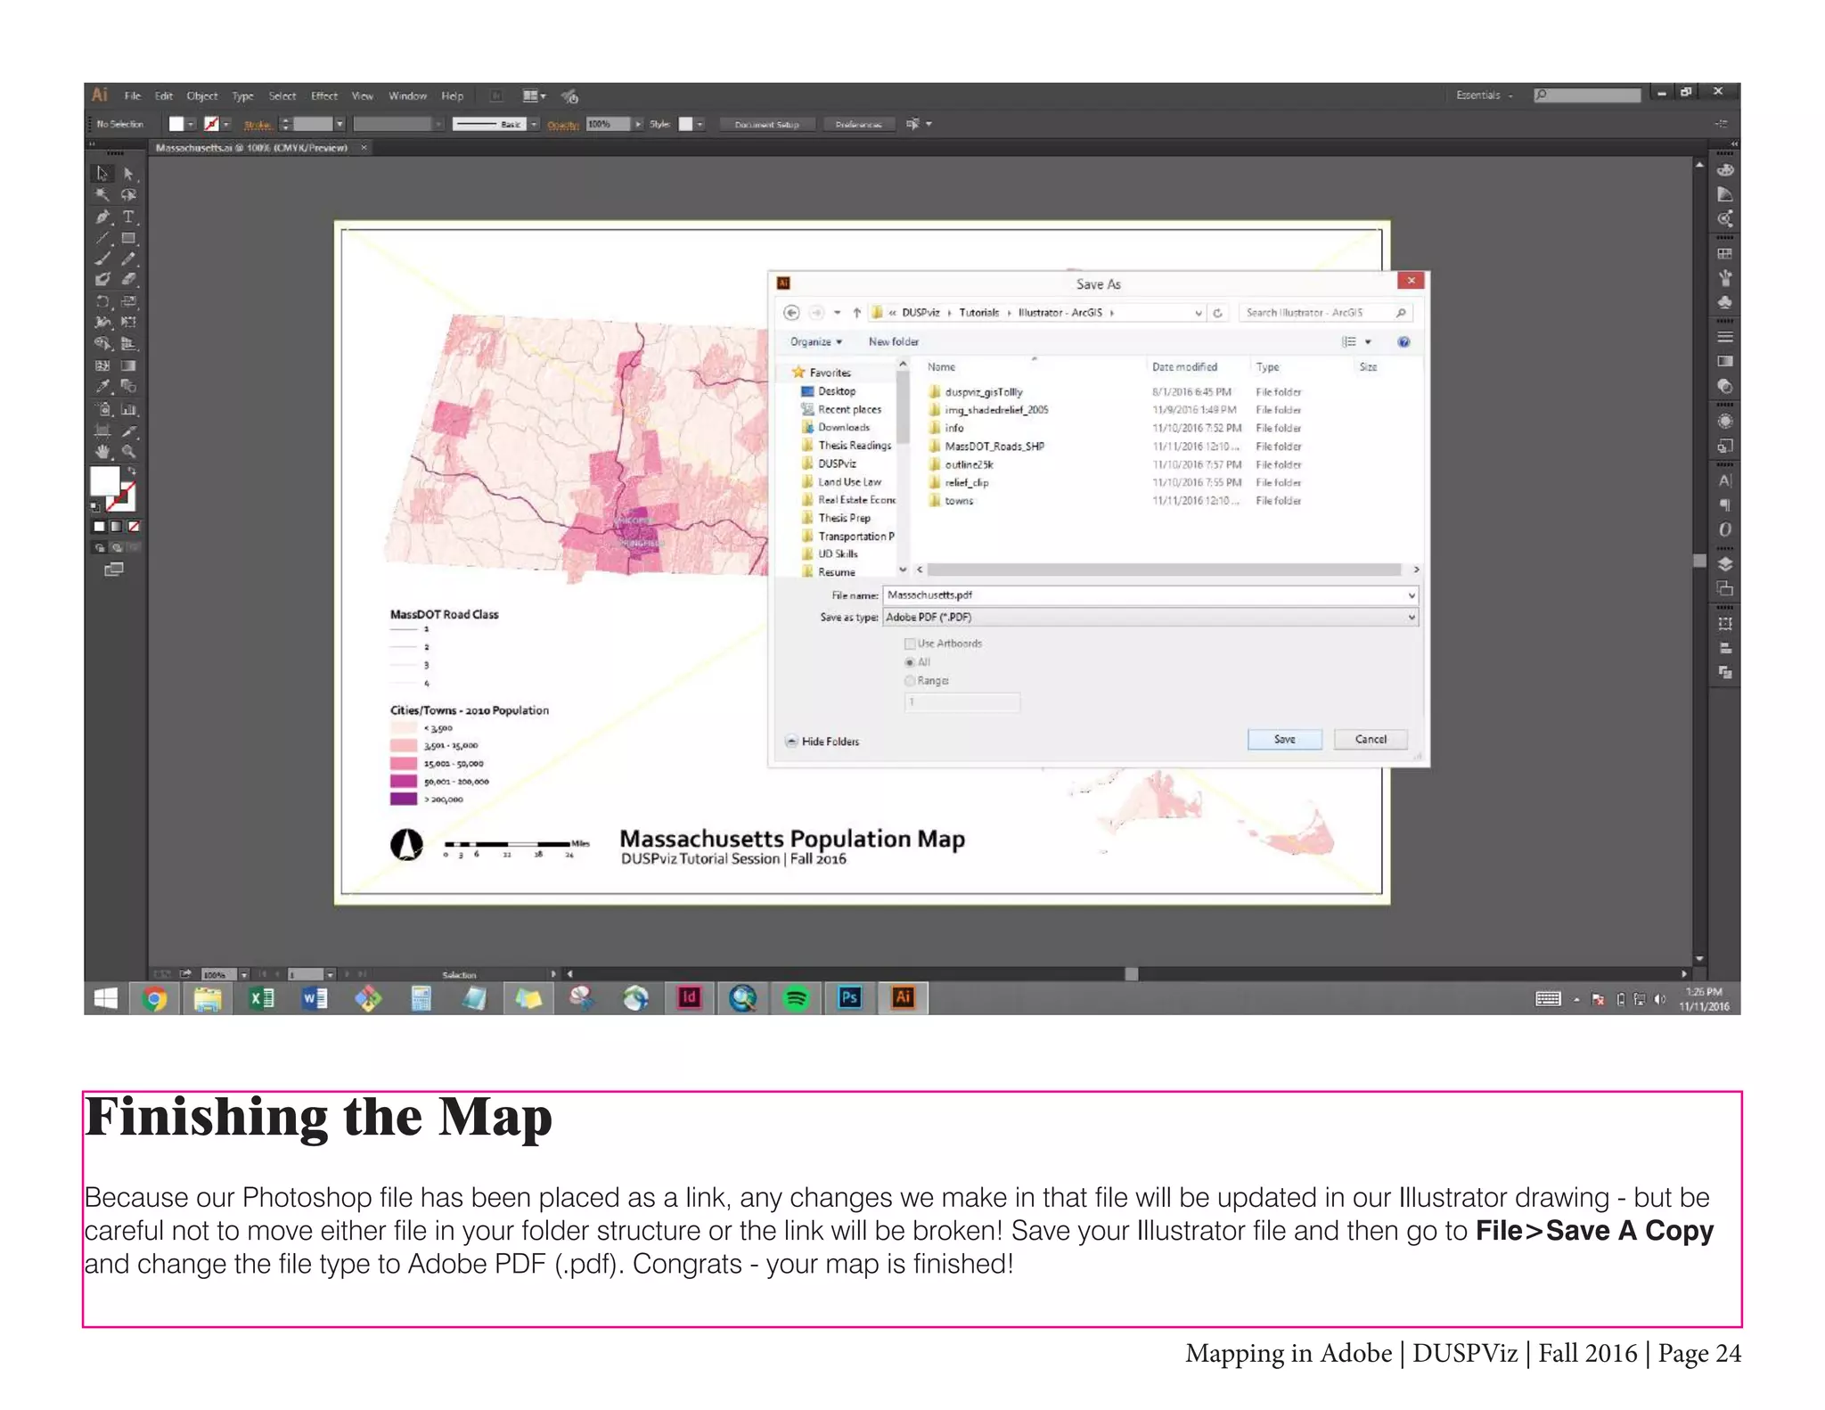Open Document Setup from control bar

(766, 125)
